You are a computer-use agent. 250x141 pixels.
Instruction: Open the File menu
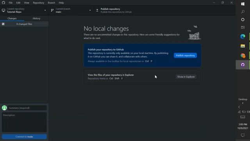coord(11,3)
